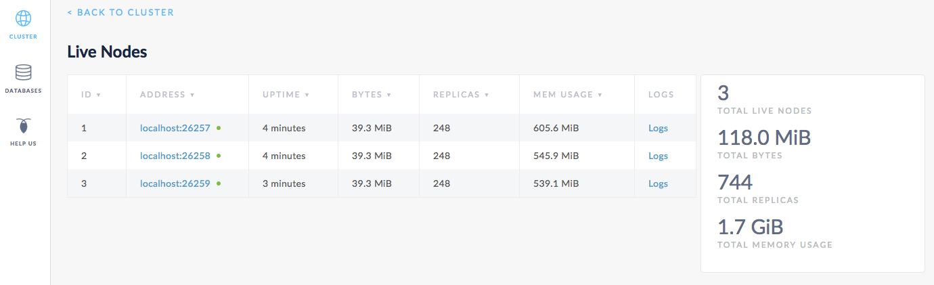Open node localhost:26258 details
The width and height of the screenshot is (934, 285).
pos(175,156)
